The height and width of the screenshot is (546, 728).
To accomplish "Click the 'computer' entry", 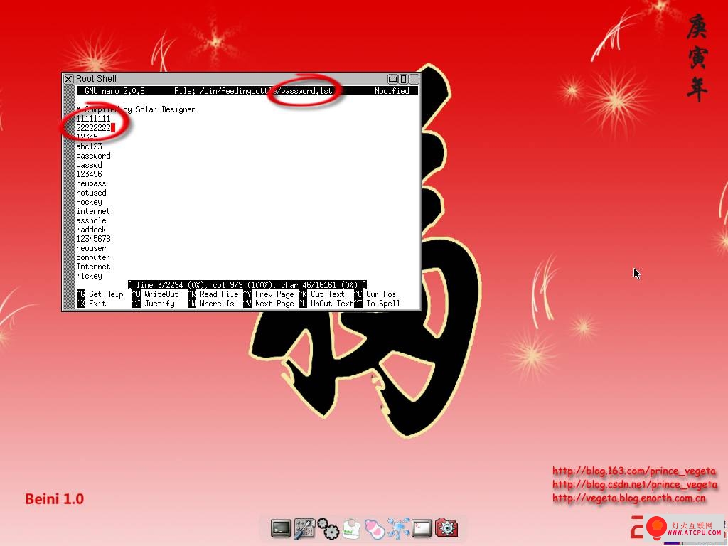I will click(93, 257).
